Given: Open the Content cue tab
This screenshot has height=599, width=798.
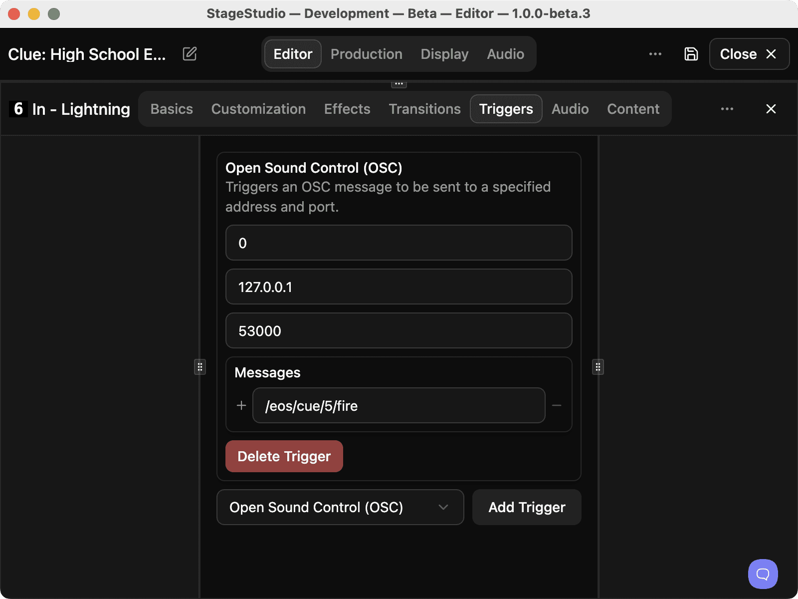Looking at the screenshot, I should coord(633,109).
